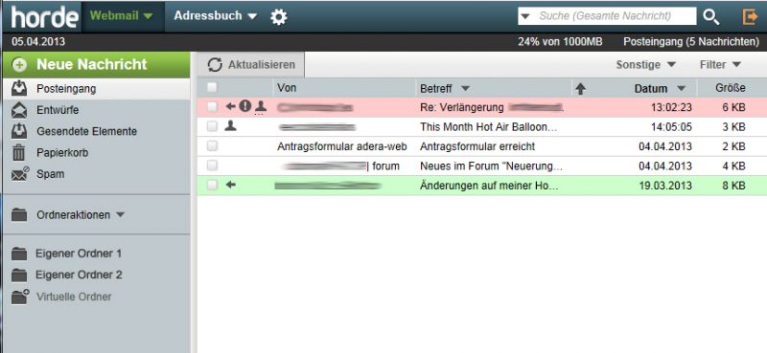Check the This Month Hot Air Balloon checkbox
This screenshot has width=767, height=353.
pos(212,126)
